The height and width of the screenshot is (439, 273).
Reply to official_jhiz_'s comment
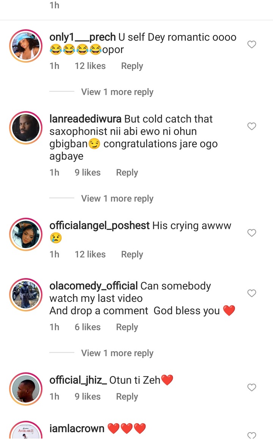point(127,397)
